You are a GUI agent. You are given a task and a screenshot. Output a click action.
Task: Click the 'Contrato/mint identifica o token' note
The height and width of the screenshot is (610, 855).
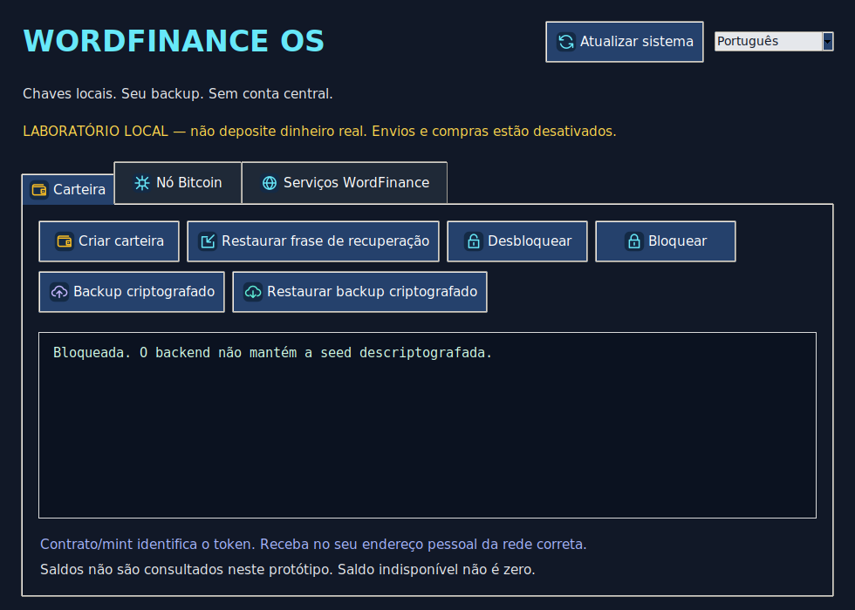pos(313,545)
